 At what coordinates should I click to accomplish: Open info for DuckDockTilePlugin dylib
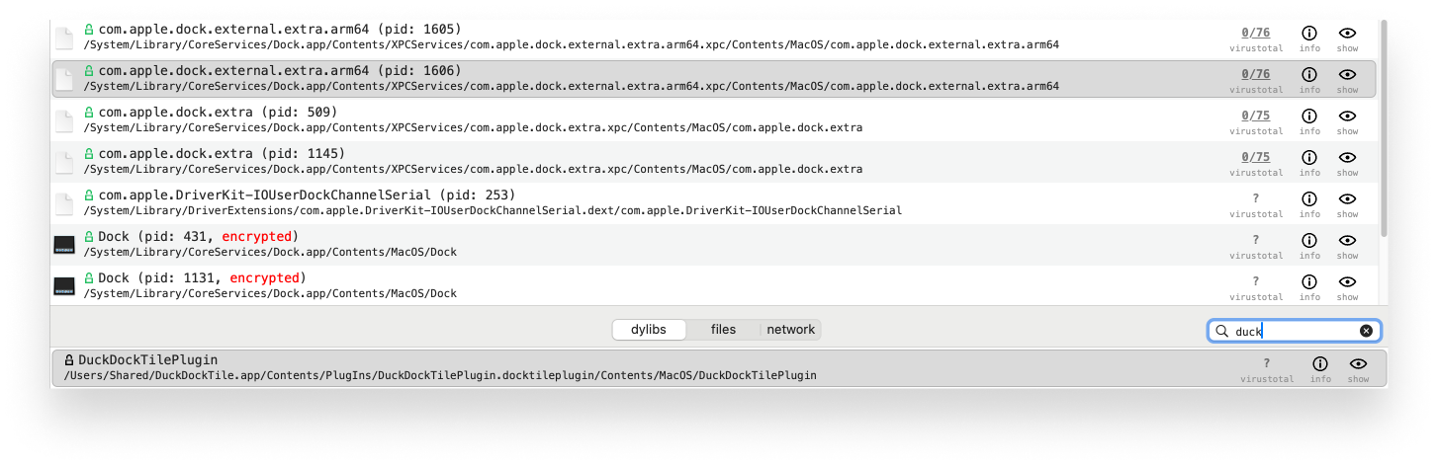click(x=1320, y=364)
